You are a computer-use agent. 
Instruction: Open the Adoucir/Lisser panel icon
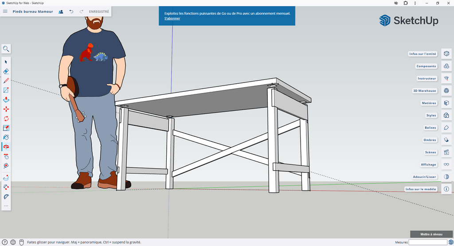tap(446, 176)
